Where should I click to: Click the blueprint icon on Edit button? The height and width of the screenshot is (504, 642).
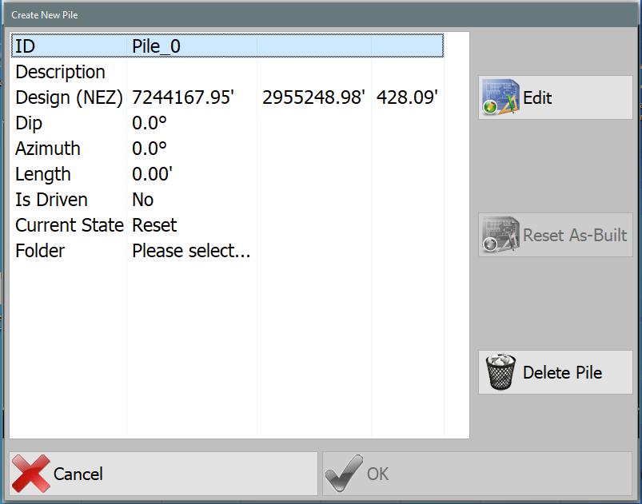(501, 97)
